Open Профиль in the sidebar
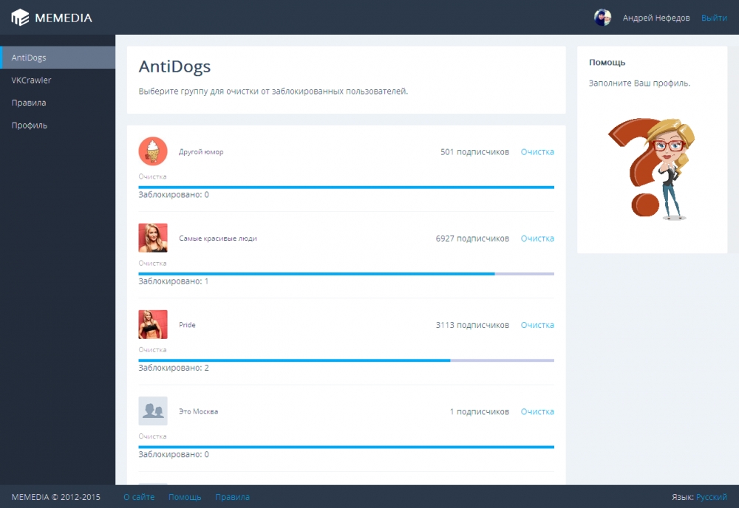 (x=58, y=126)
